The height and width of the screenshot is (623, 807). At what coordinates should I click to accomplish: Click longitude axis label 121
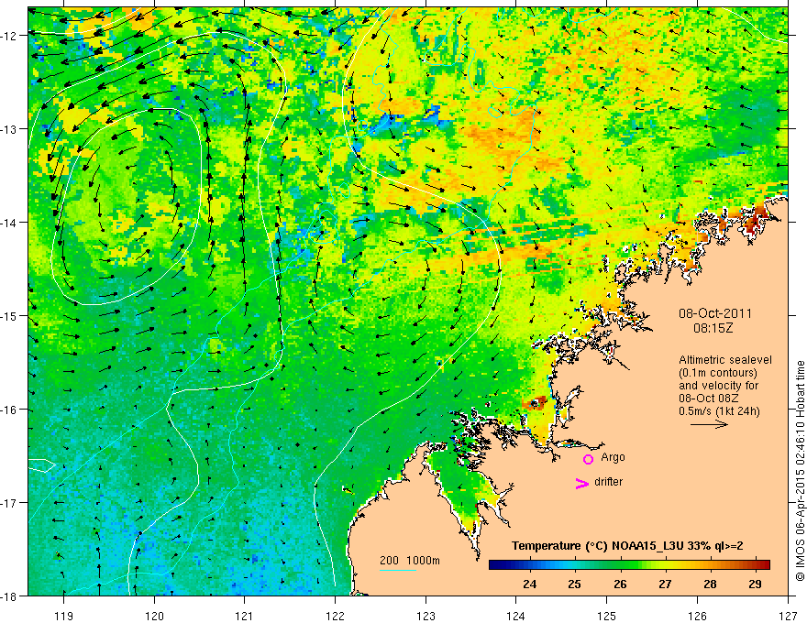245,616
